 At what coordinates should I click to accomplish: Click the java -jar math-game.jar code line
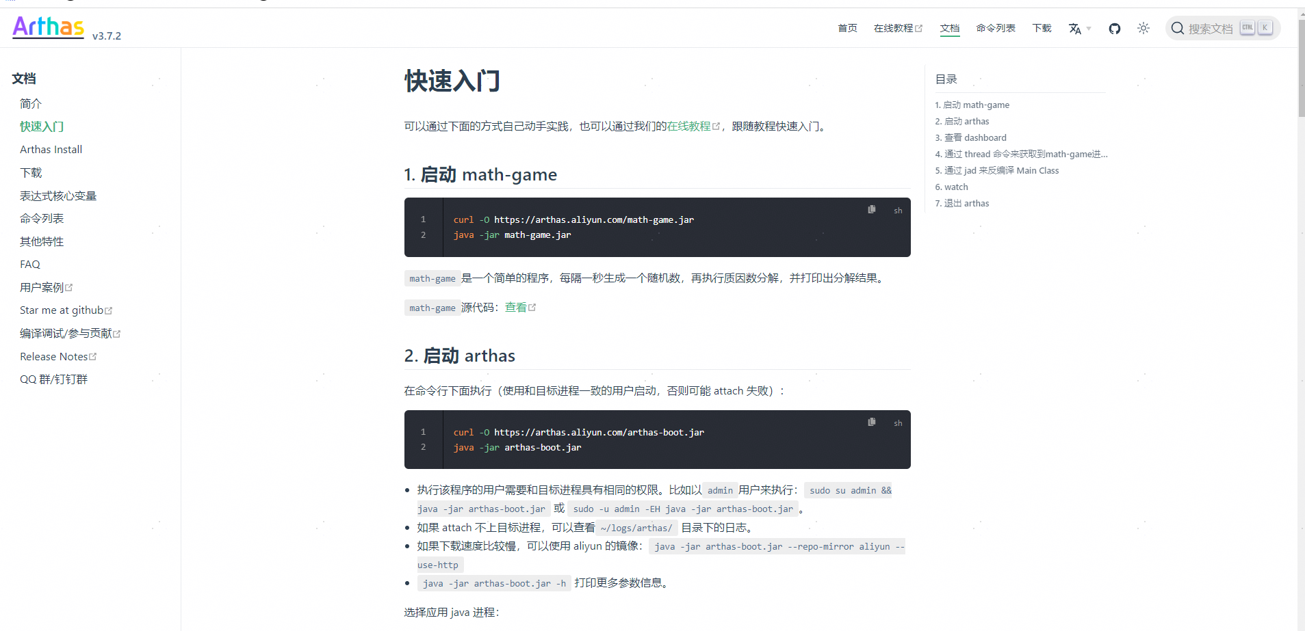pyautogui.click(x=512, y=235)
